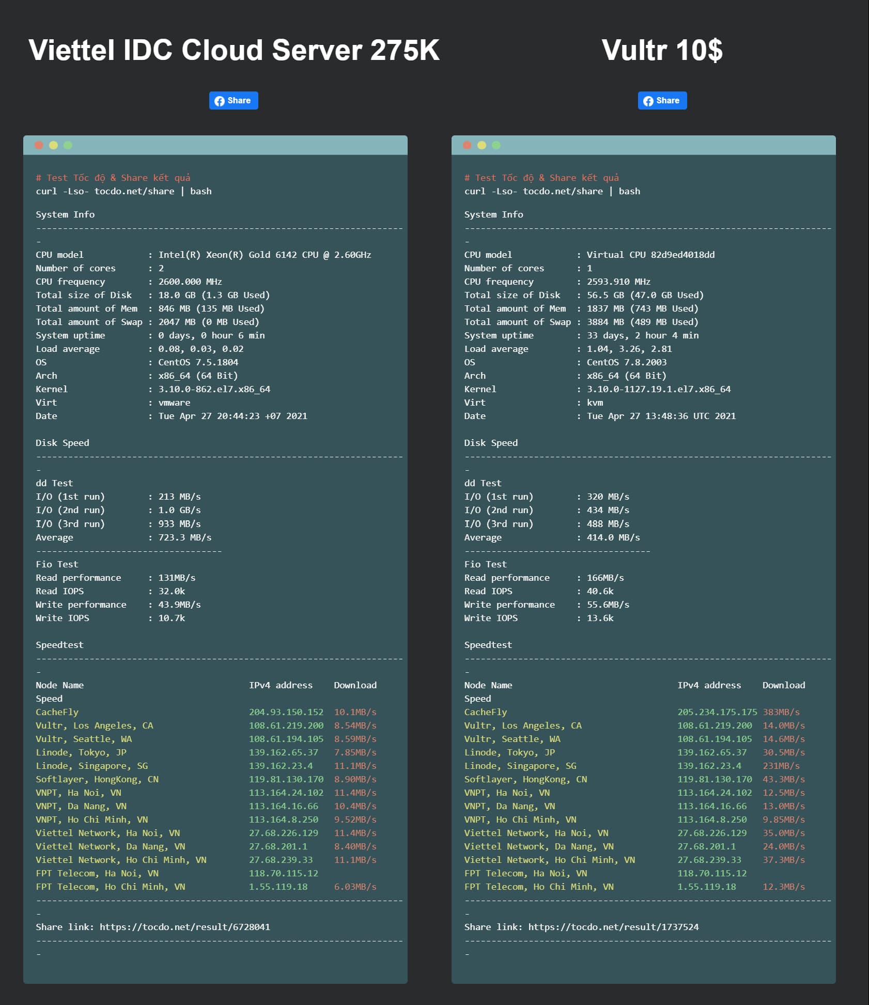Click Viettel OS value CentOS 7.5.1804
The height and width of the screenshot is (1005, 869).
(x=198, y=362)
